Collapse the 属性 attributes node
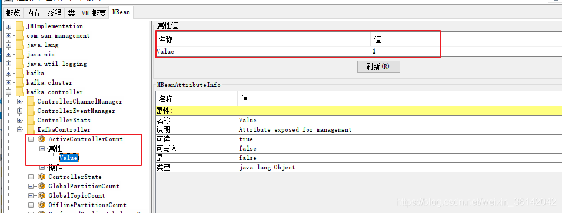The height and width of the screenshot is (213, 562). pos(42,148)
